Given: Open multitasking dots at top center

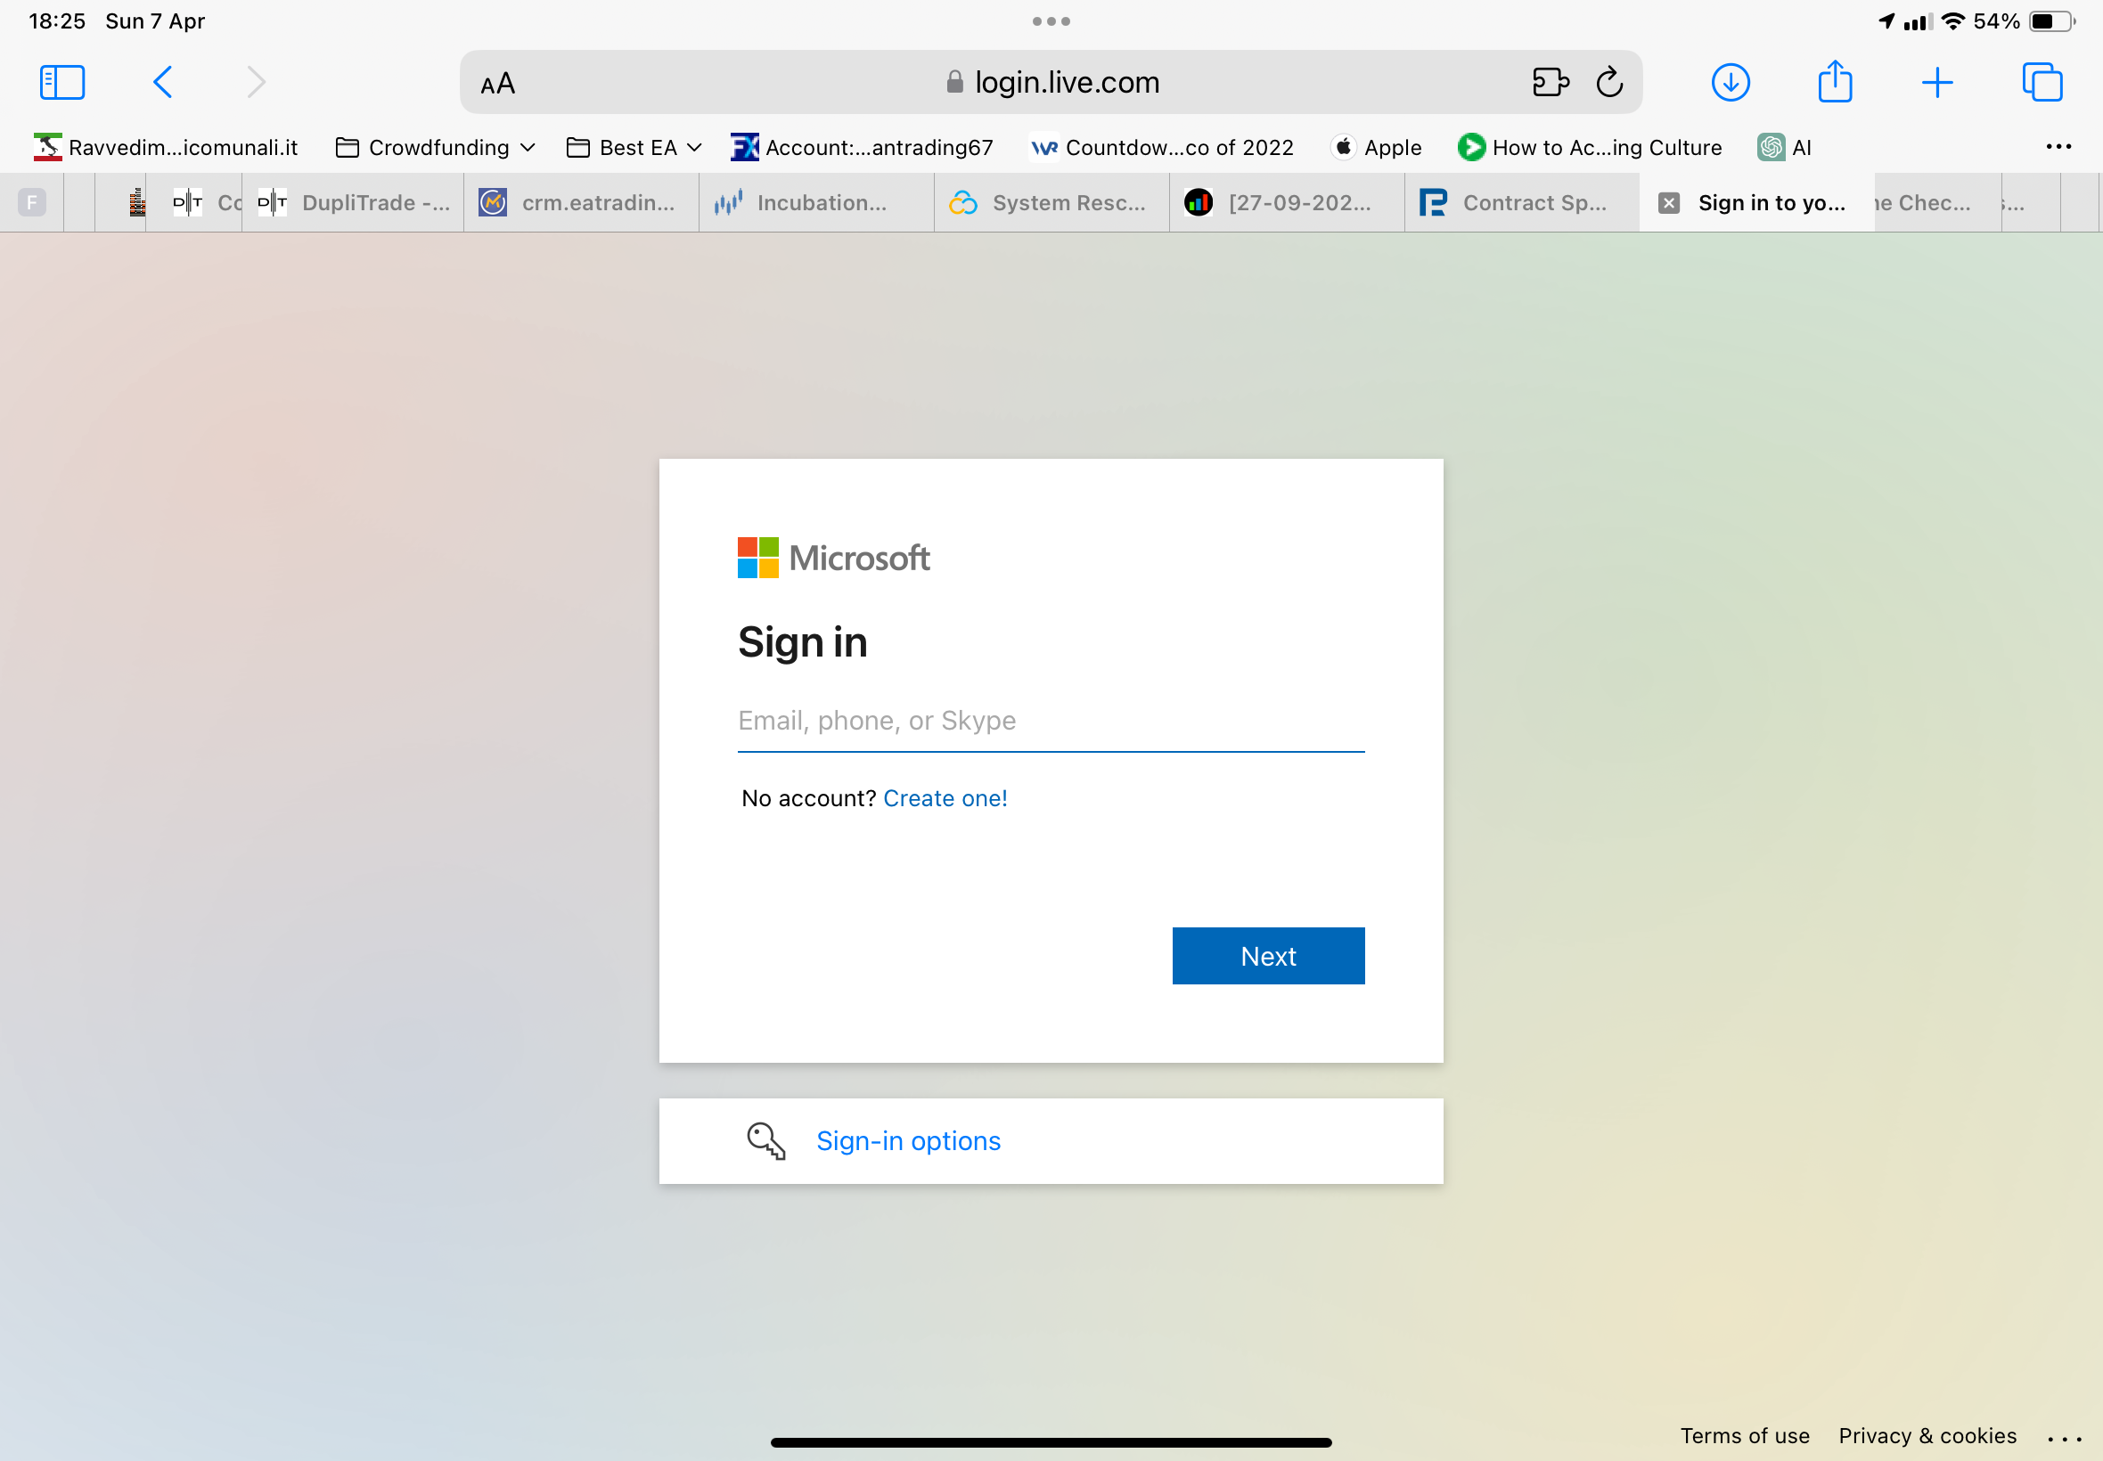Looking at the screenshot, I should point(1051,21).
